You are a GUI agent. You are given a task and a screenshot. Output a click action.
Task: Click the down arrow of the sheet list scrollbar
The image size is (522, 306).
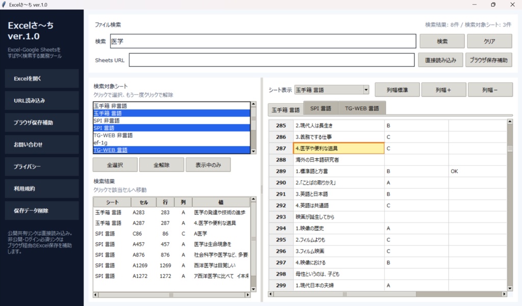pyautogui.click(x=253, y=151)
